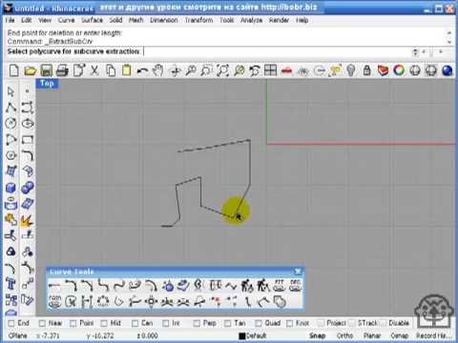Toggle the Int osnap checkbox

click(x=165, y=323)
